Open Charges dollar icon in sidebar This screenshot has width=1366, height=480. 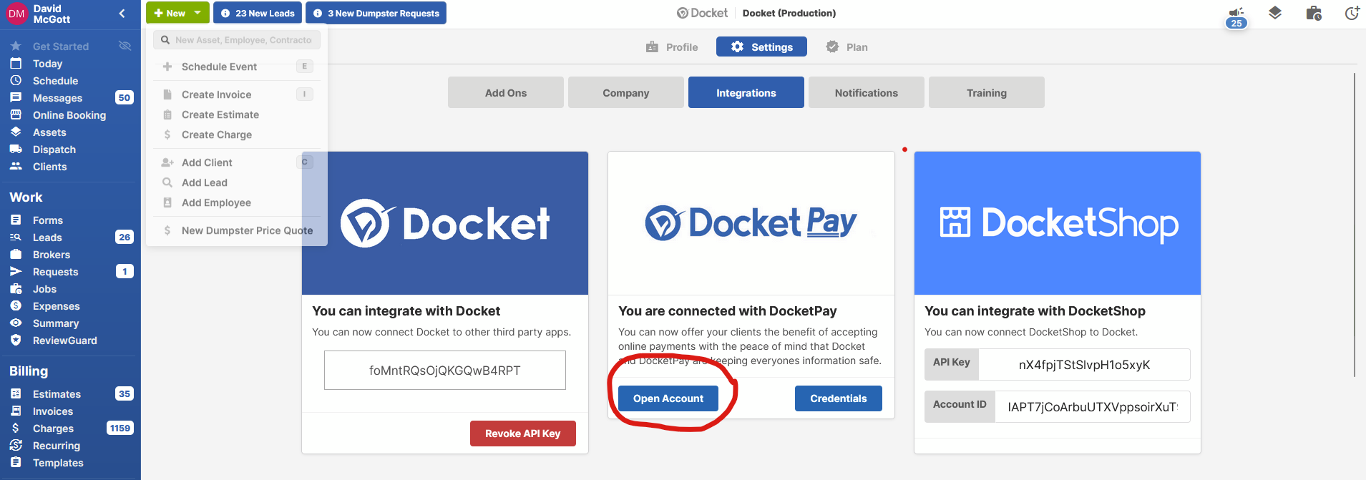(x=16, y=428)
